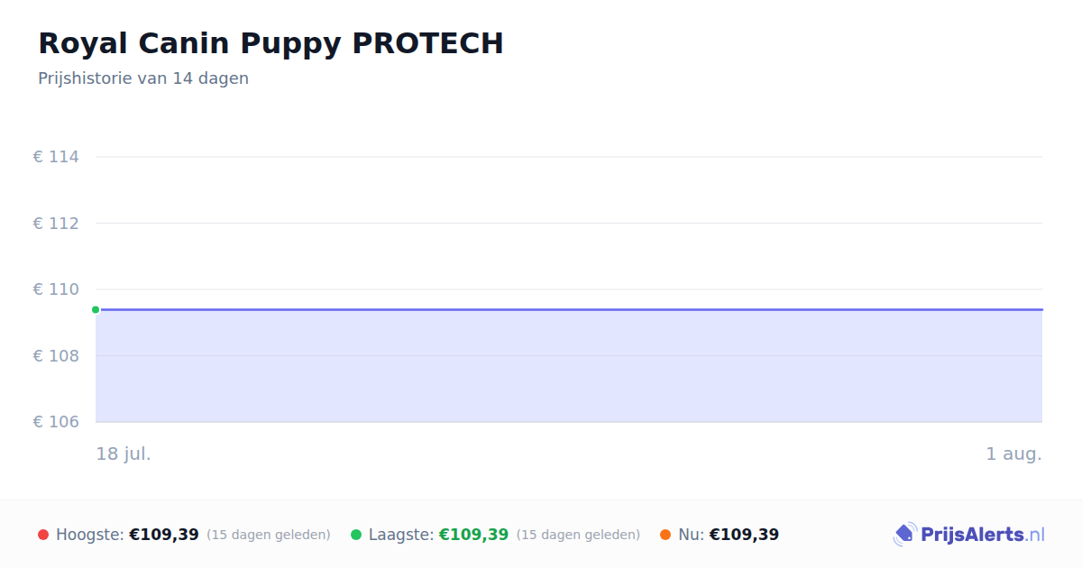Click the orange Nu indicator dot
Screen dimensions: 1082x568
665,535
